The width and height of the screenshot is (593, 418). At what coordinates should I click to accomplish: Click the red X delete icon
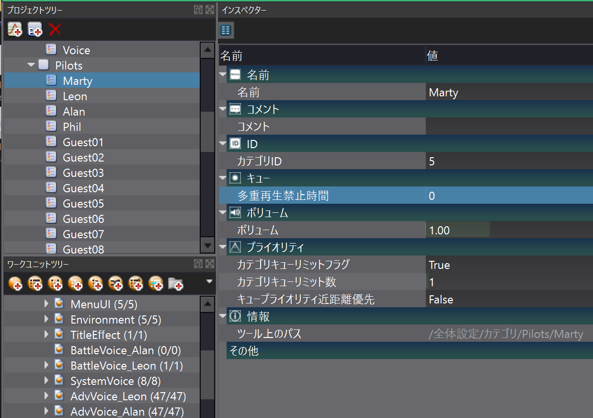[55, 29]
